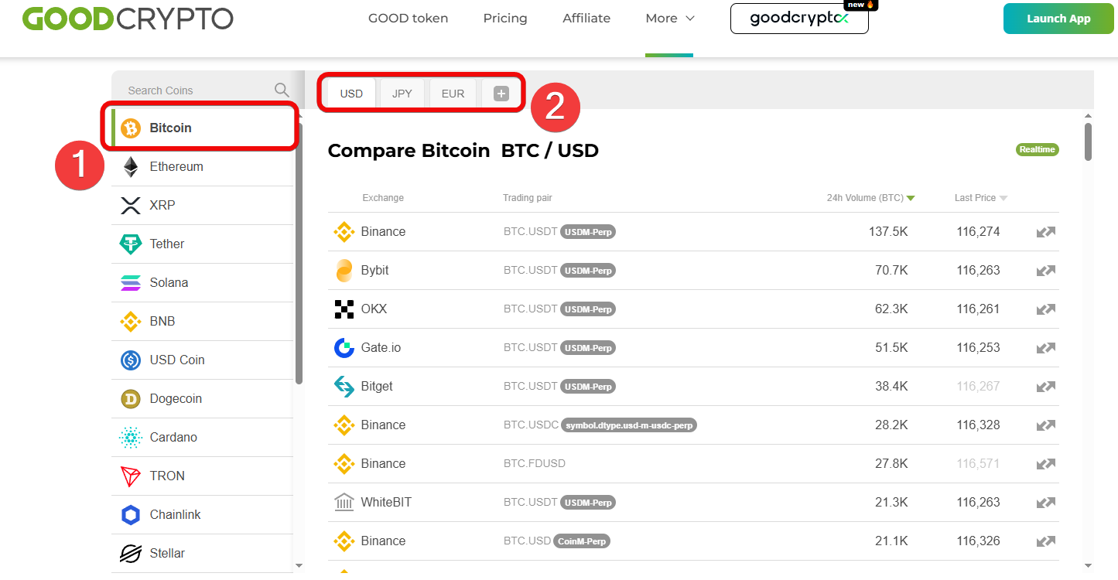
Task: Expand the More menu
Action: 670,19
